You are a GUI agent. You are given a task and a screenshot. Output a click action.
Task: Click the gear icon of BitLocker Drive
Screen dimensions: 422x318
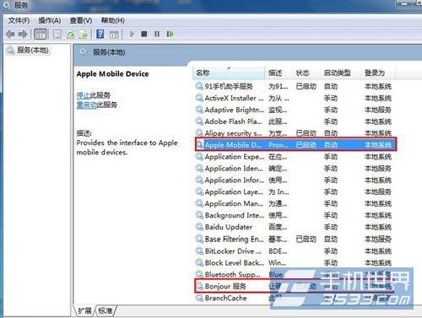[199, 251]
